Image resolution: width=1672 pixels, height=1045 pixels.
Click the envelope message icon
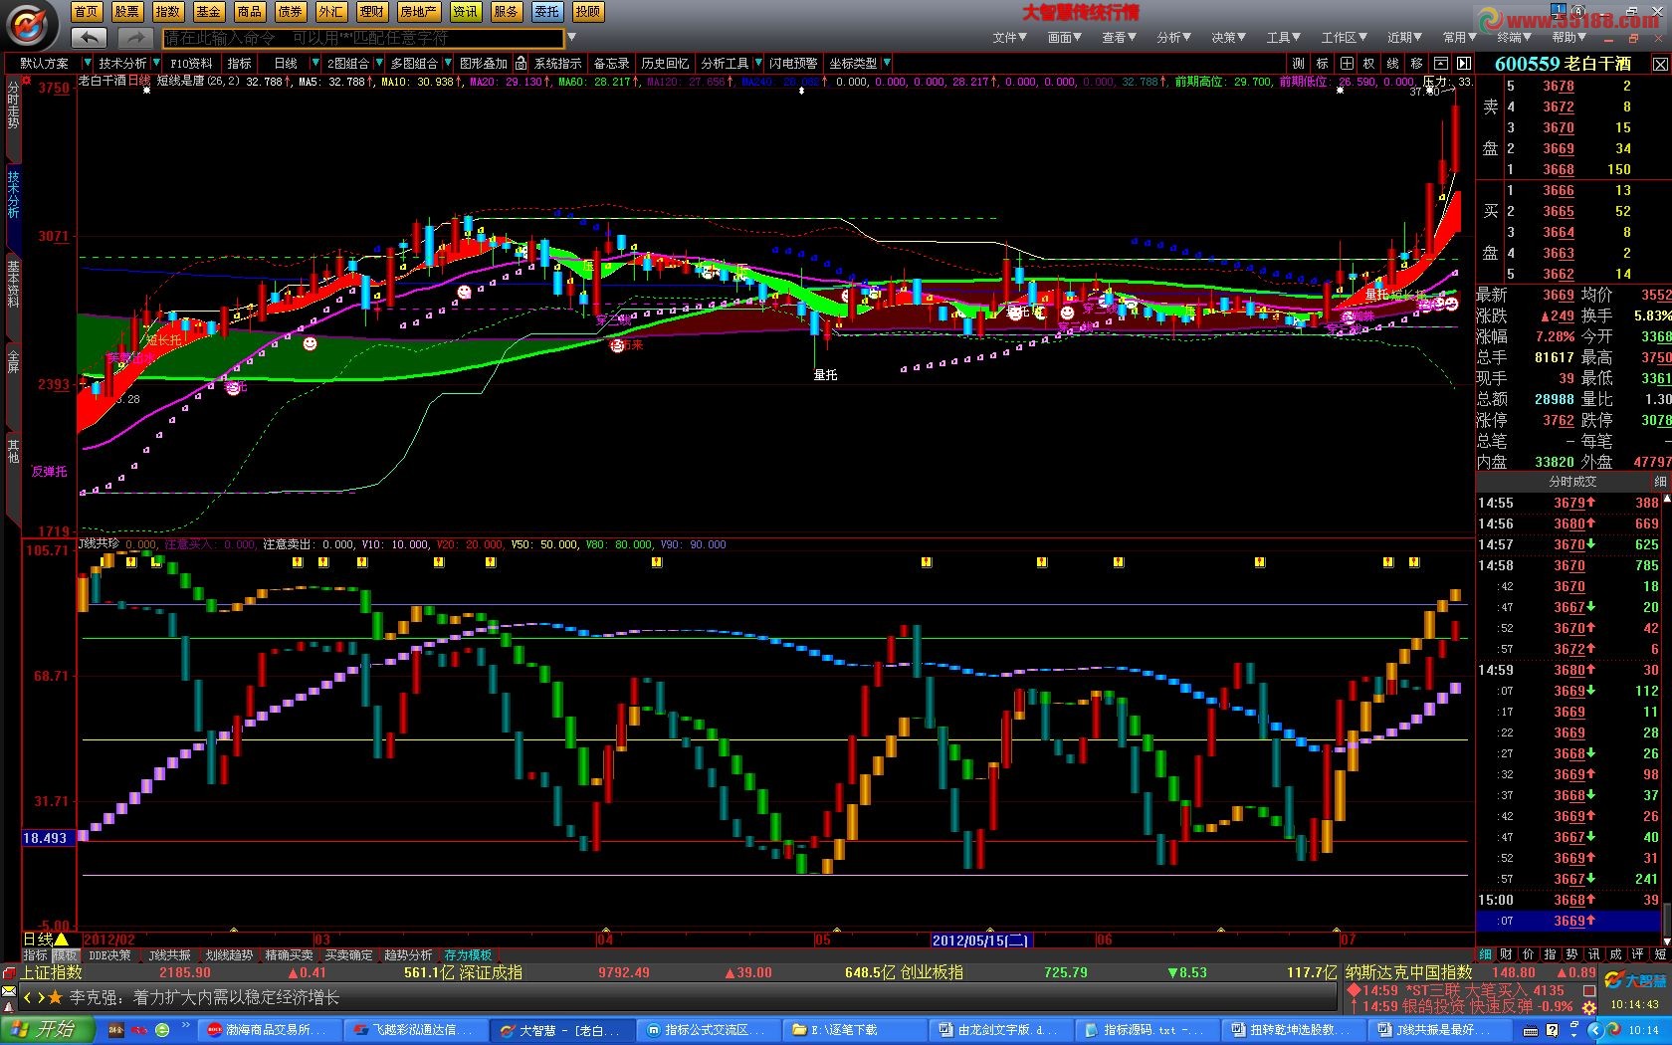(x=9, y=990)
